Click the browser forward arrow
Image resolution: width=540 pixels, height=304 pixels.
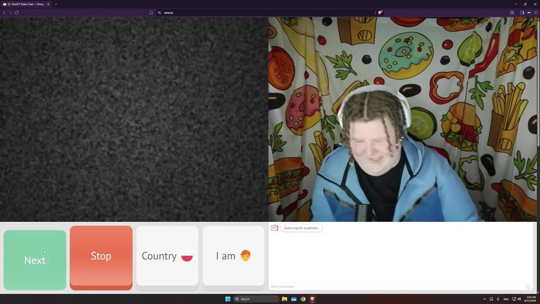pos(10,13)
